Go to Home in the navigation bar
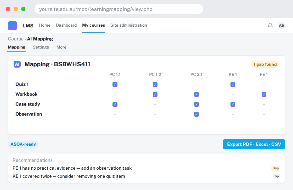This screenshot has width=293, height=190. pos(45,25)
